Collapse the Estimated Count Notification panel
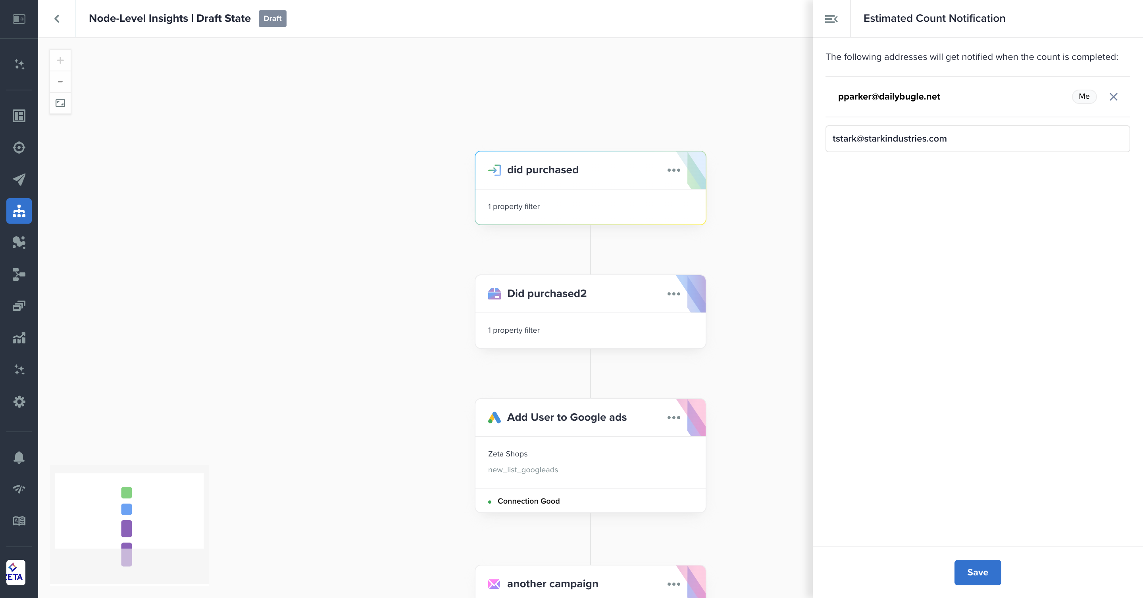This screenshot has height=598, width=1143. [831, 19]
